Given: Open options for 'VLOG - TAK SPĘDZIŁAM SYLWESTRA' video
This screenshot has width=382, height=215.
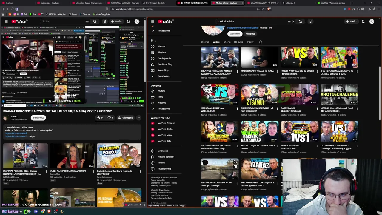Looking at the screenshot, I should pos(93,171).
